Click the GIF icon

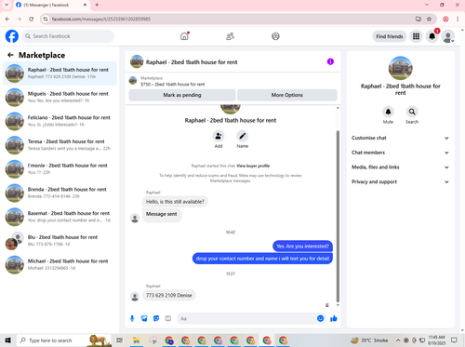coord(168,318)
